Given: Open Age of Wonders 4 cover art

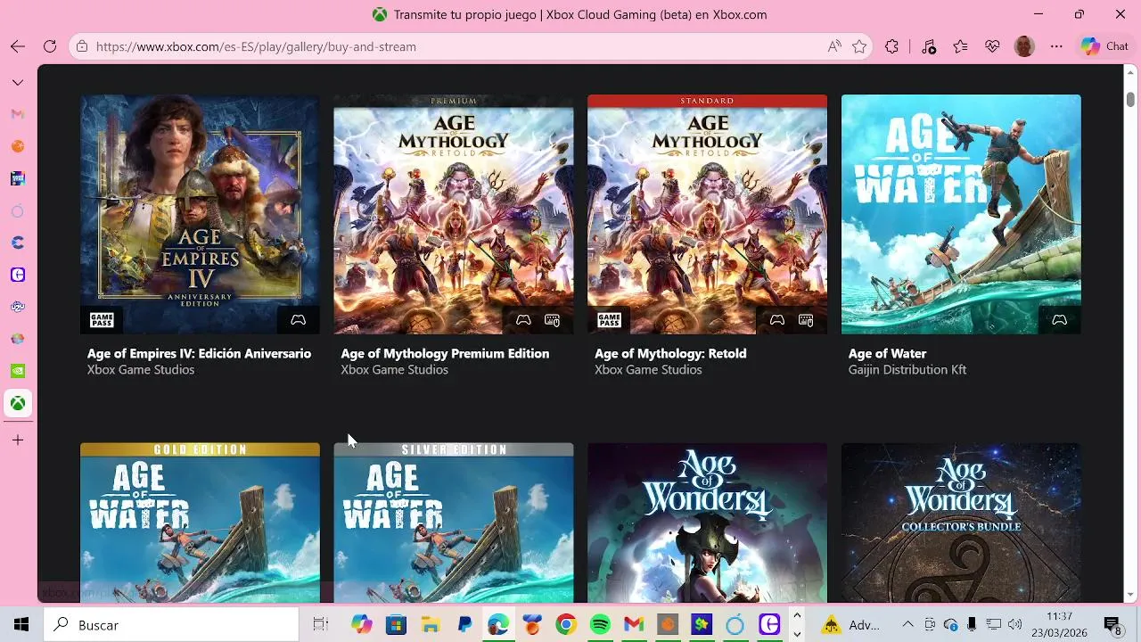Looking at the screenshot, I should point(707,523).
